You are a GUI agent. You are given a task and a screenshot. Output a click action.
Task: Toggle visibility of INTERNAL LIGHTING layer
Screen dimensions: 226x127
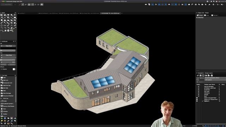pyautogui.click(x=198, y=88)
